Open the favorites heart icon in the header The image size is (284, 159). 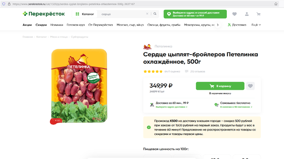pyautogui.click(x=235, y=14)
